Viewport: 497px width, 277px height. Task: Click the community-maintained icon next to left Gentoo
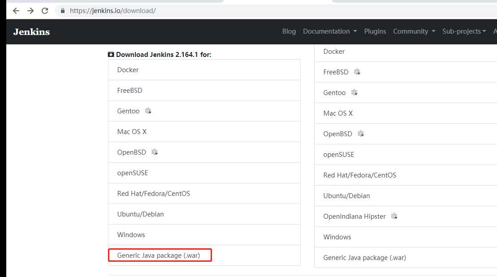[148, 111]
